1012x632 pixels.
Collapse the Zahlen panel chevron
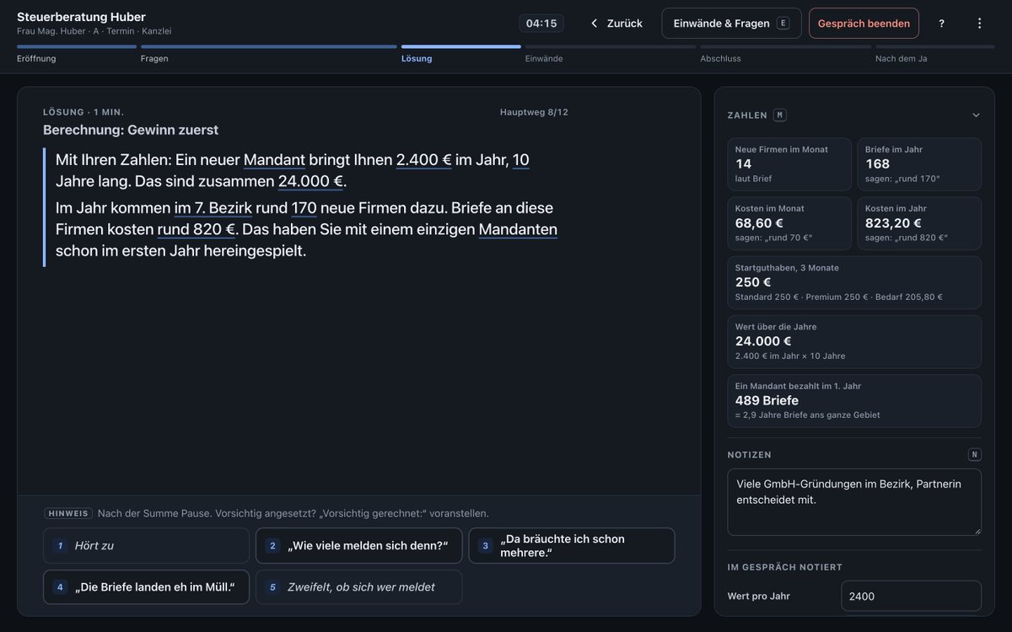pos(976,115)
